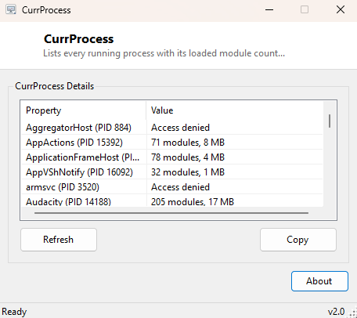Click the Copy button

[x=298, y=240]
